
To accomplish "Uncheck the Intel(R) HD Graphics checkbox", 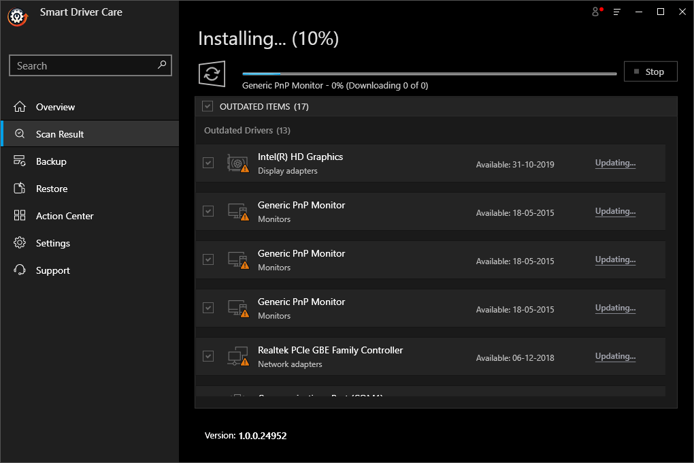I will 208,163.
